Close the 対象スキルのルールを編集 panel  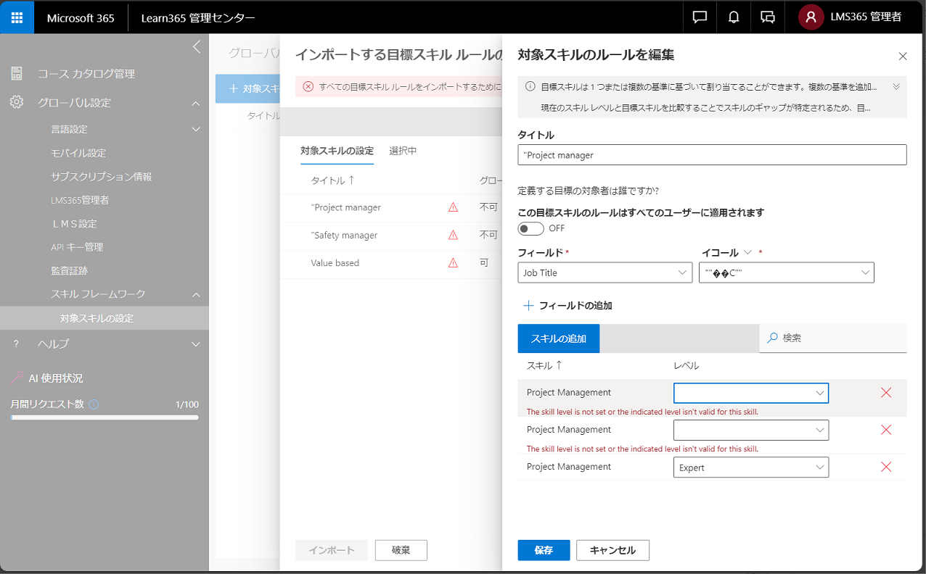903,56
